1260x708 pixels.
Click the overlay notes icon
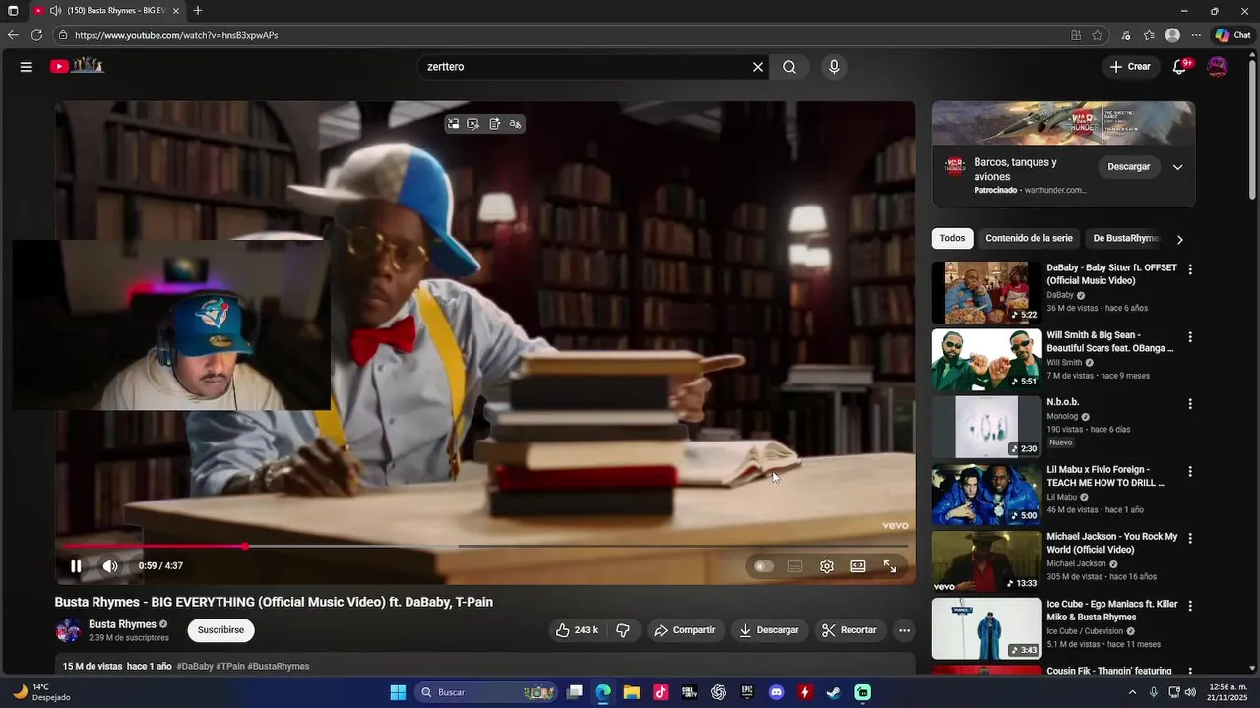point(494,124)
